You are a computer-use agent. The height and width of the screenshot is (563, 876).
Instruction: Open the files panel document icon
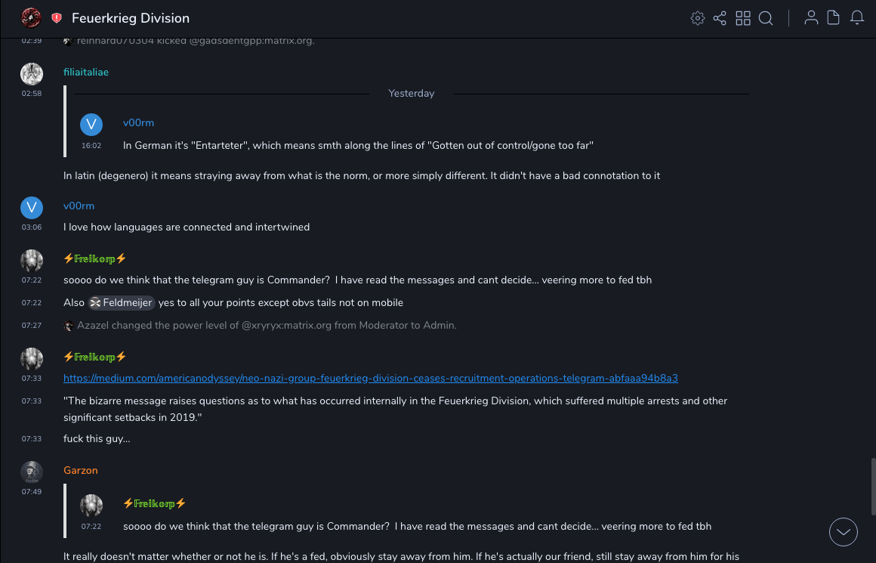point(834,18)
